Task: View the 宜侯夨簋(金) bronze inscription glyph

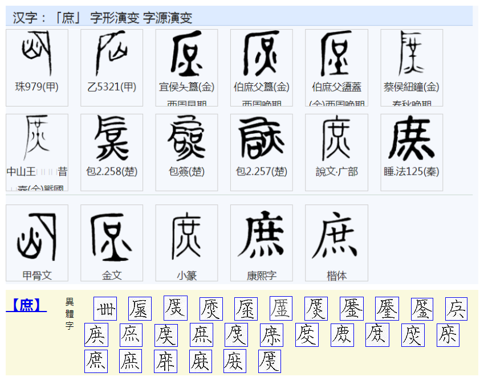Action: pos(186,54)
